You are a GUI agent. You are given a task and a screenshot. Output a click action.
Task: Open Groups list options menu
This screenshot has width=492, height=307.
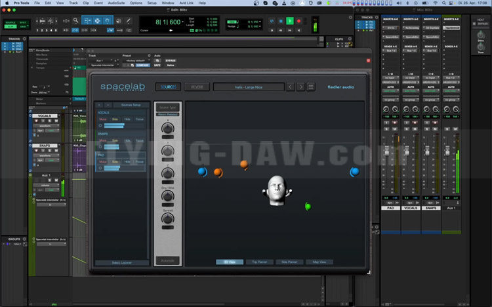click(24, 239)
